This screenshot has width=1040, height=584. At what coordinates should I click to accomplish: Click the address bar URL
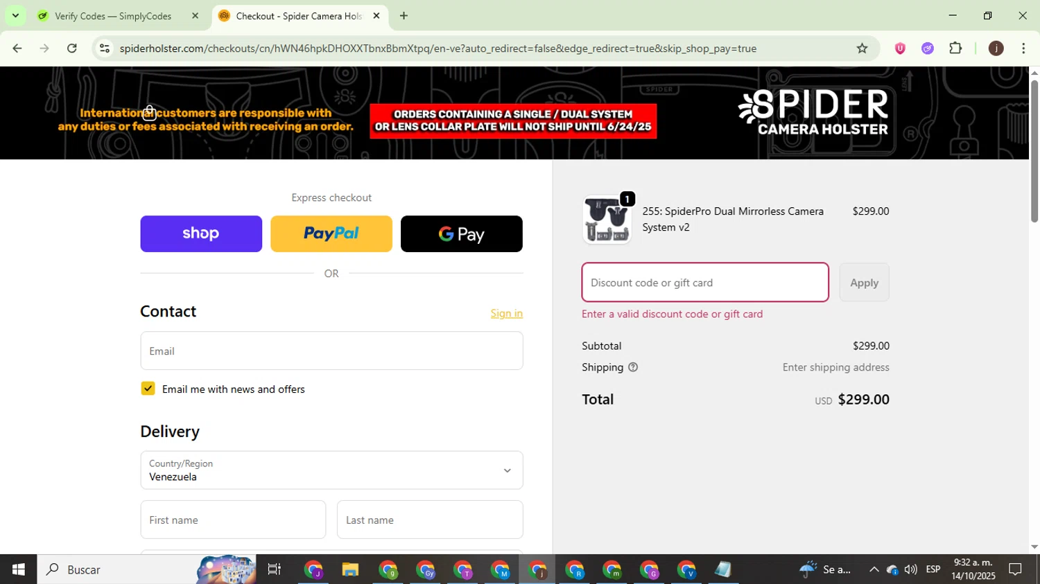point(437,48)
